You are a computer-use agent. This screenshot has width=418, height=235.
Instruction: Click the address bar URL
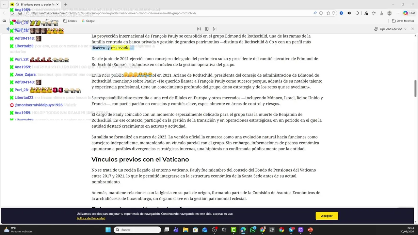(x=114, y=13)
